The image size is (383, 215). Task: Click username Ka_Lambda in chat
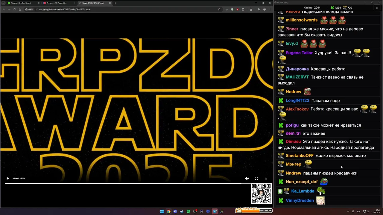click(x=303, y=191)
